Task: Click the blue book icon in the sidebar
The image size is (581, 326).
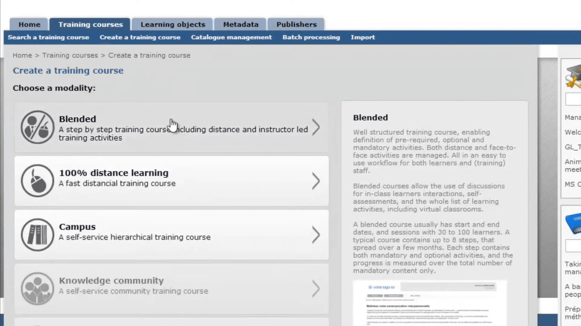Action: click(x=575, y=225)
